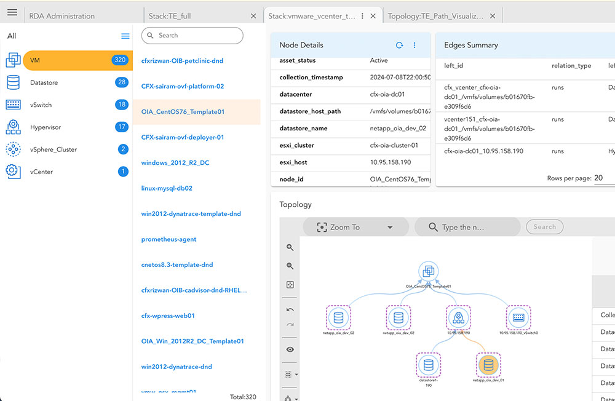Click the vSwitch keyboard-style icon
Viewport: 615px width, 401px height.
point(13,105)
